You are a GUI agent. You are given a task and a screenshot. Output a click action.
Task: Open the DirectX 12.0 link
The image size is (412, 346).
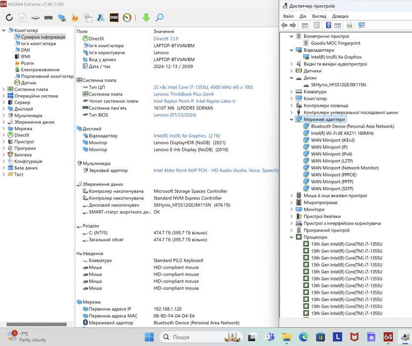coord(166,39)
